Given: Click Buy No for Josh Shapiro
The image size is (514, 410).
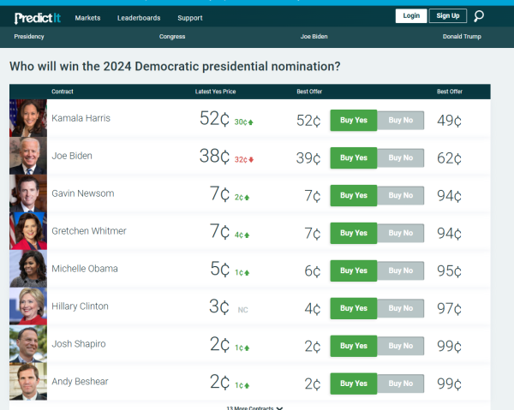Looking at the screenshot, I should pos(401,346).
